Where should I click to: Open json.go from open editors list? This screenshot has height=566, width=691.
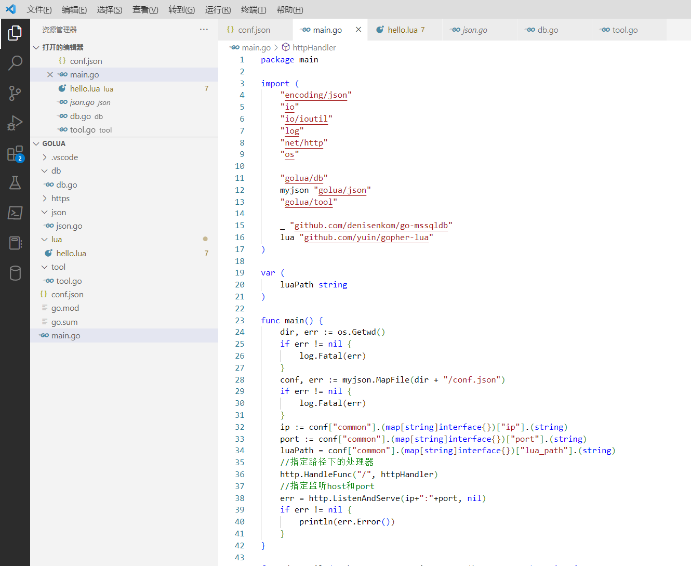click(x=124, y=102)
